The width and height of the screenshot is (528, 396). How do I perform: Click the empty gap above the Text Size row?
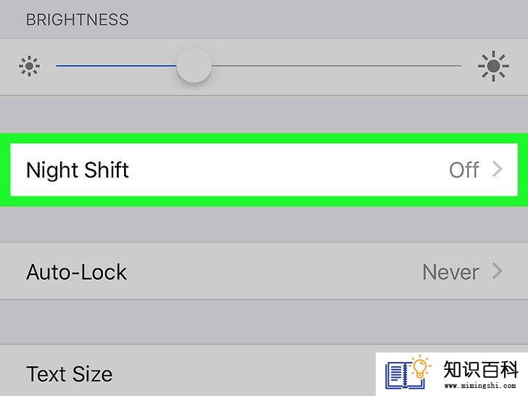click(264, 321)
